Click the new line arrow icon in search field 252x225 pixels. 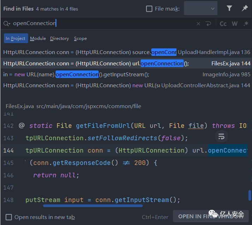(x=208, y=24)
